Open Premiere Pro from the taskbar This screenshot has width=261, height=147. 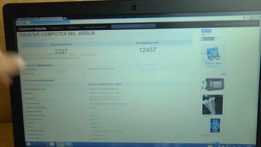pyautogui.click(x=44, y=144)
